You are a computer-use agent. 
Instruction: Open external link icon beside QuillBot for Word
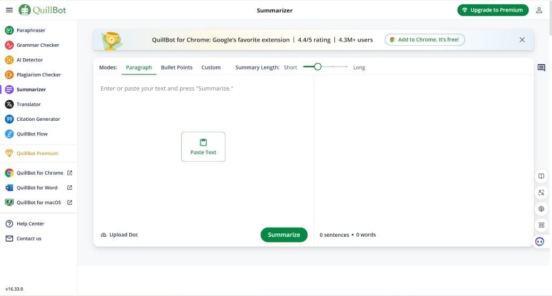[70, 188]
